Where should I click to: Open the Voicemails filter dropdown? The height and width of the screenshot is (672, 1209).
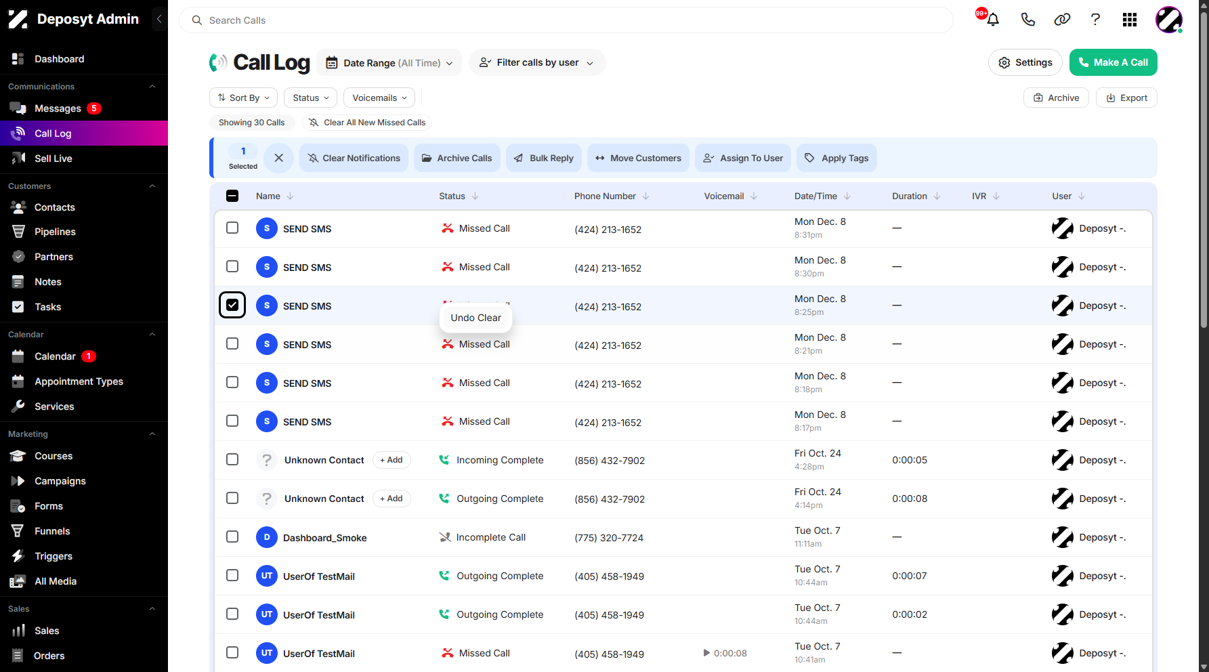379,98
